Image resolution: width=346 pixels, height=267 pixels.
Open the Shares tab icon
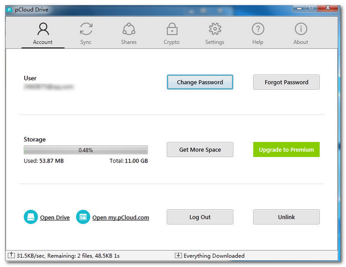tap(129, 29)
